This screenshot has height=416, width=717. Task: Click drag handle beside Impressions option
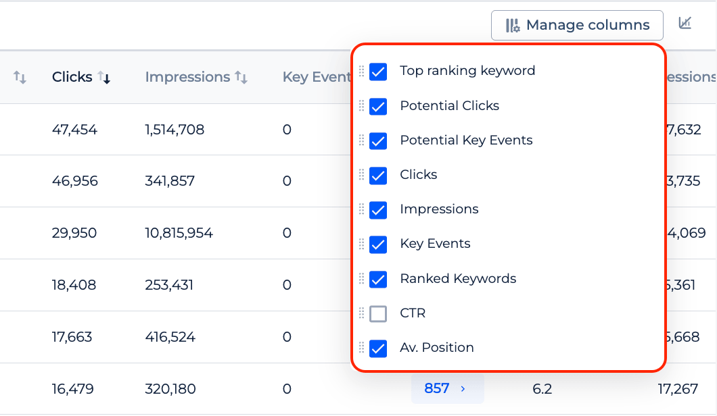click(x=361, y=209)
